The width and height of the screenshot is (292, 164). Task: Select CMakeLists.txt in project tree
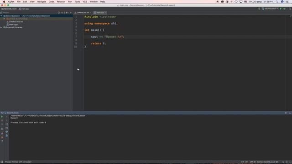coord(16,22)
